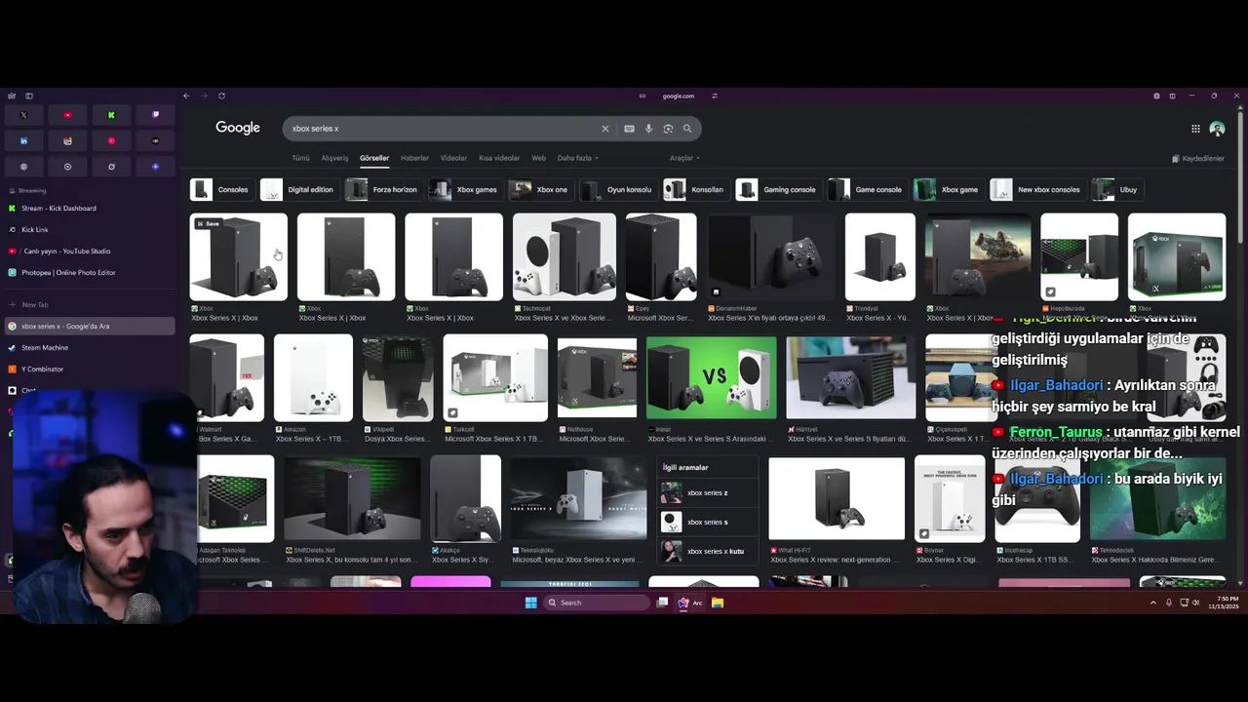Screen dimensions: 1248x702
Task: Open the Kaydedilenler saved link
Action: 1197,158
